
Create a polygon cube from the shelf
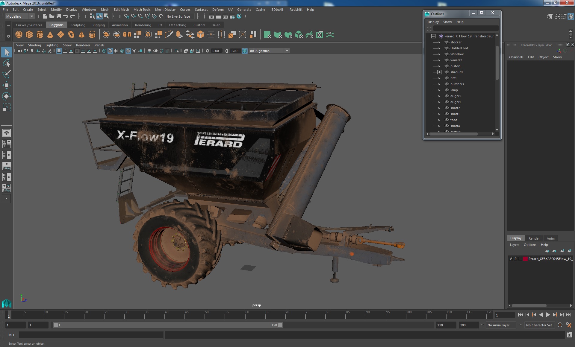29,35
